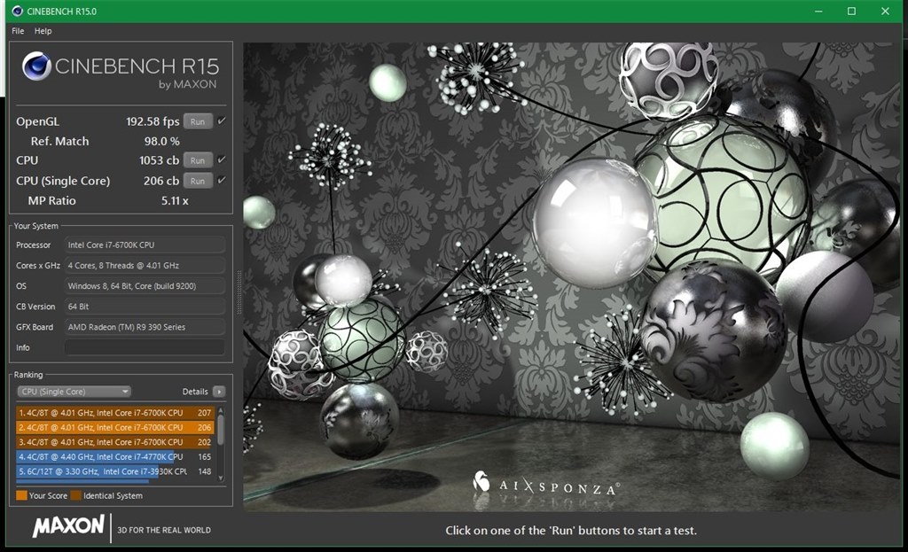Click the panel splitter handle dots
The width and height of the screenshot is (908, 552).
[x=239, y=292]
